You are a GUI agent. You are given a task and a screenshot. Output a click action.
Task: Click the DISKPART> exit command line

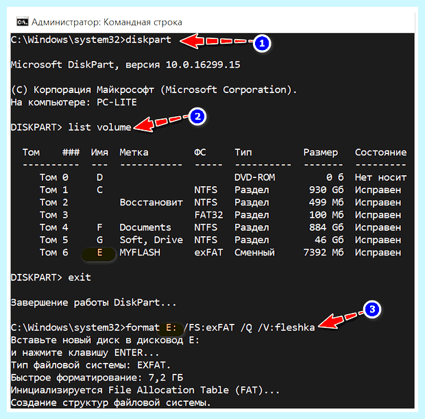[x=51, y=277]
